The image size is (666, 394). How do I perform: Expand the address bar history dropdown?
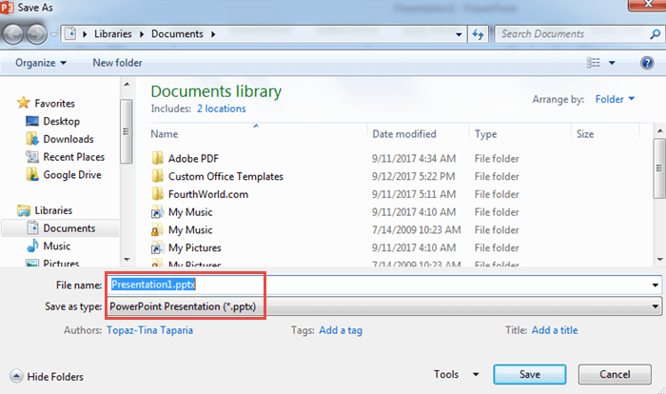(x=459, y=34)
